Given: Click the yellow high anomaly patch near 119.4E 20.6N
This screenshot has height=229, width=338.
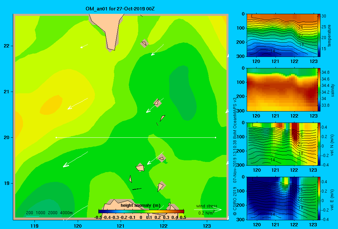Looking at the screenshot, I should (x=51, y=105).
